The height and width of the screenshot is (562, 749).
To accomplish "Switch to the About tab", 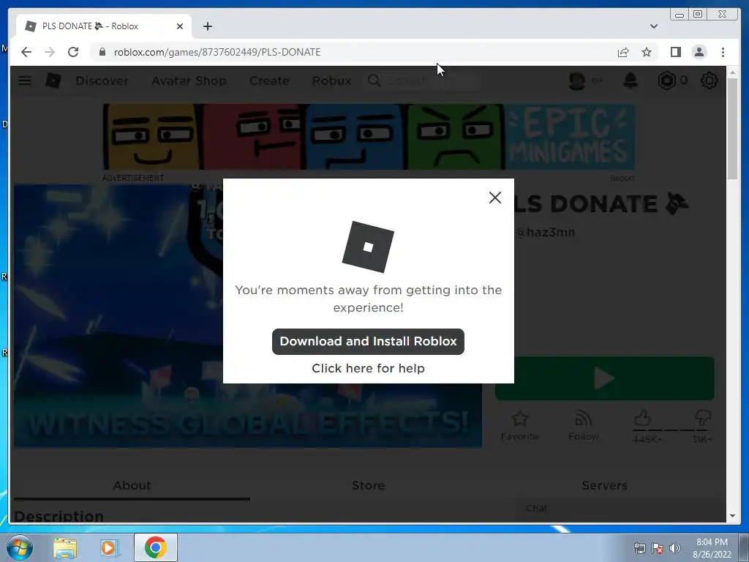I will coord(132,485).
